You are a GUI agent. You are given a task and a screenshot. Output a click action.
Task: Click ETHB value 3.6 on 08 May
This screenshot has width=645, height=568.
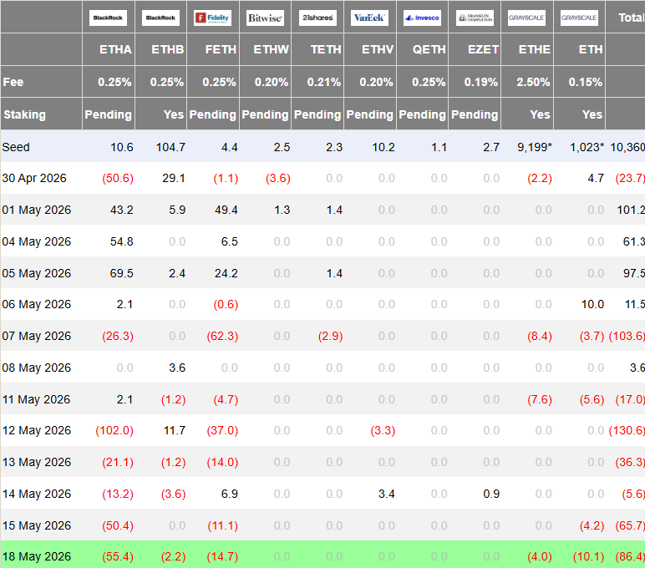[177, 368]
